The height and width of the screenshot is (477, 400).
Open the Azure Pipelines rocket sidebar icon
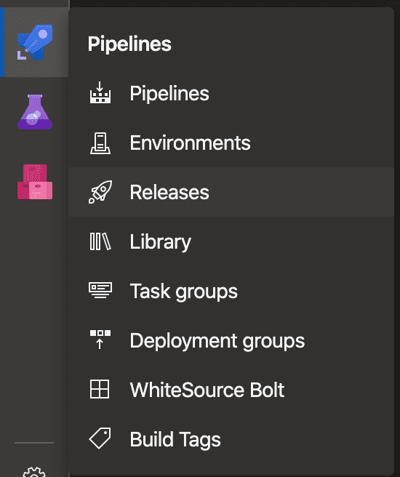pos(35,42)
